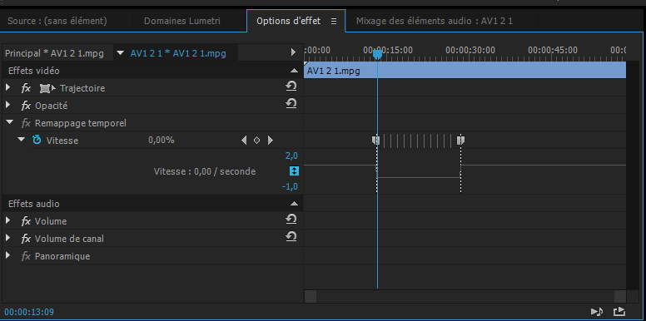Click the blue playhead marker on ruler
Viewport: 646px width, 321px height.
pos(377,54)
